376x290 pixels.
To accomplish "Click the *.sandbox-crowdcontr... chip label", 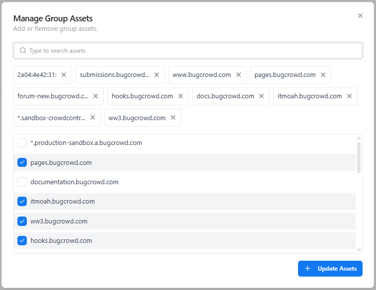I will [51, 118].
